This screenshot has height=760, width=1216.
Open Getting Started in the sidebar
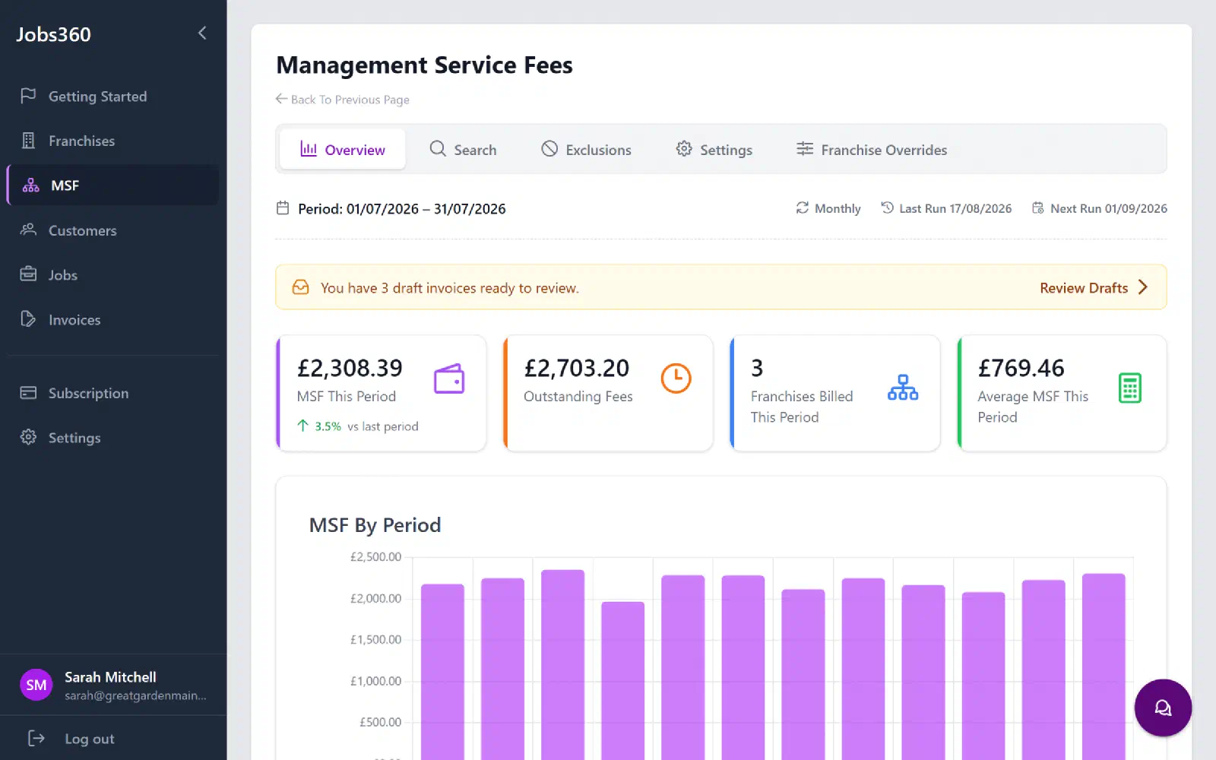pos(113,97)
